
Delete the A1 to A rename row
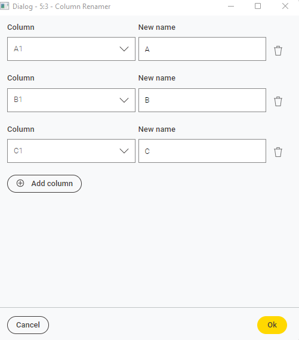tap(278, 51)
